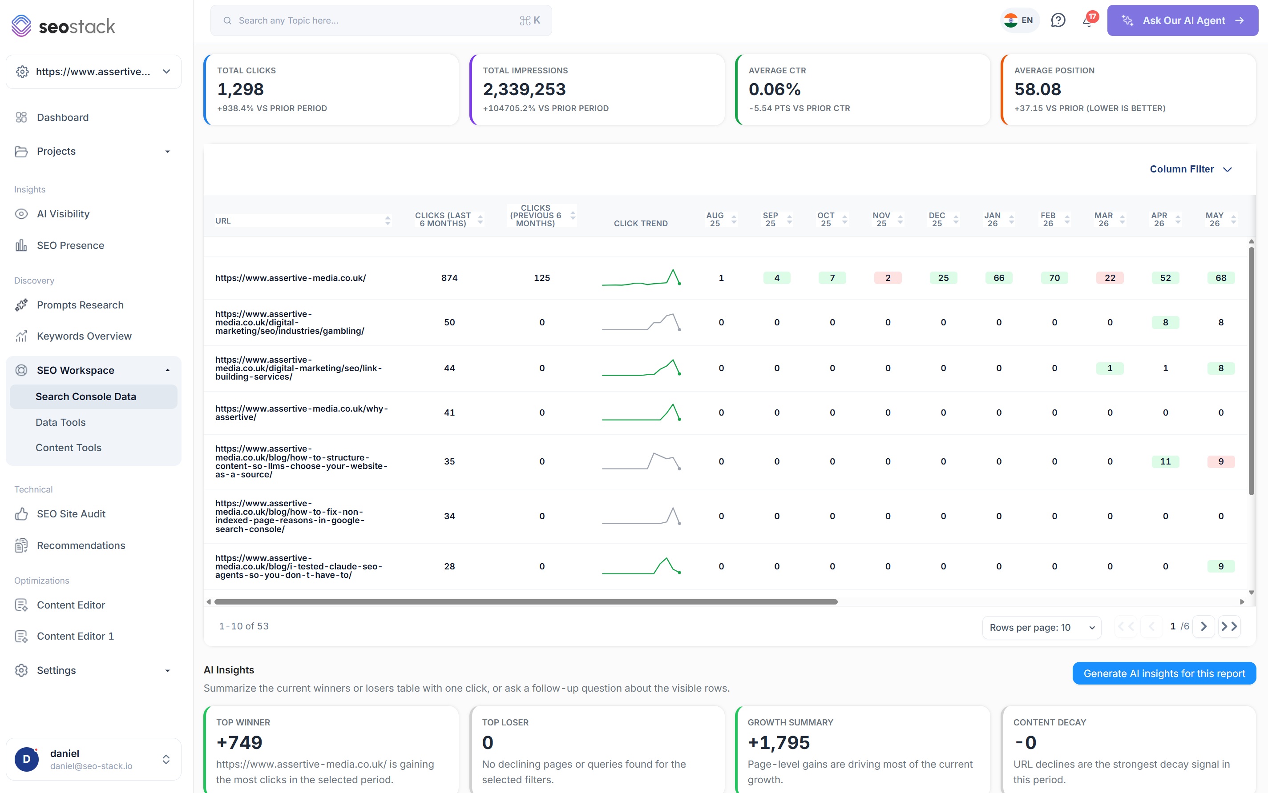Screen dimensions: 1268x793
Task: Click the Average Position 58.08 value
Action: coord(1038,90)
